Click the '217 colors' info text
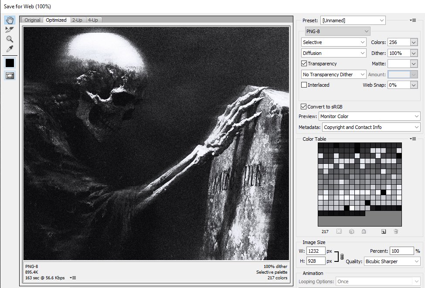The height and width of the screenshot is (288, 425). coord(277,278)
